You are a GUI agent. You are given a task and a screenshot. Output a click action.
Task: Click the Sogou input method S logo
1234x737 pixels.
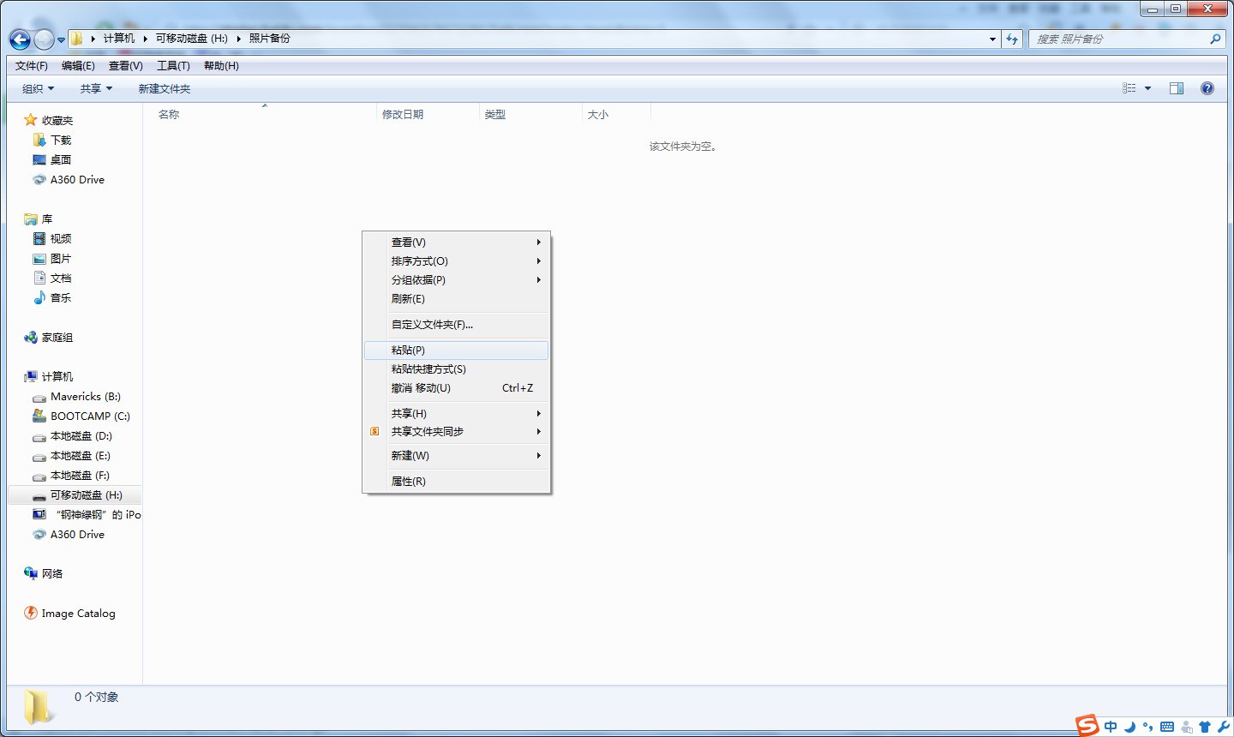(1087, 725)
